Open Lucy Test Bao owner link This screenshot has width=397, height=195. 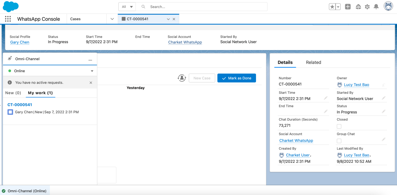(357, 85)
